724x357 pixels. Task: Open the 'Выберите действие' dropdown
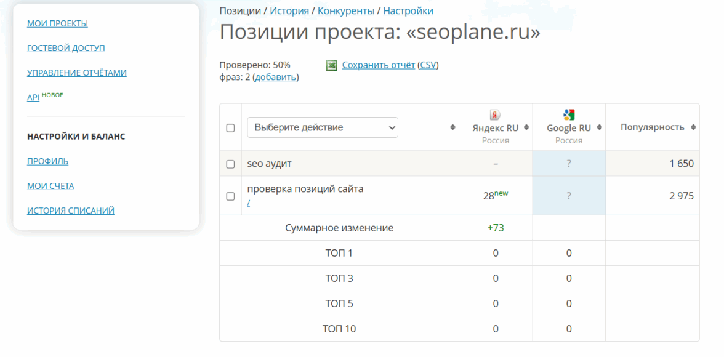pyautogui.click(x=323, y=127)
